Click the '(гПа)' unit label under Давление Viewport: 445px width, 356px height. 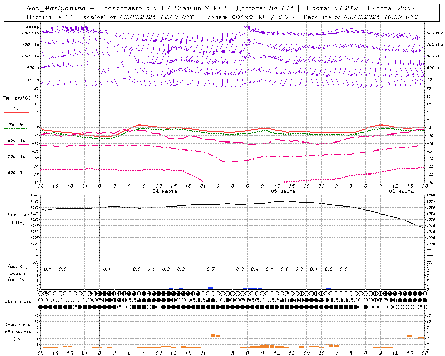(x=18, y=222)
